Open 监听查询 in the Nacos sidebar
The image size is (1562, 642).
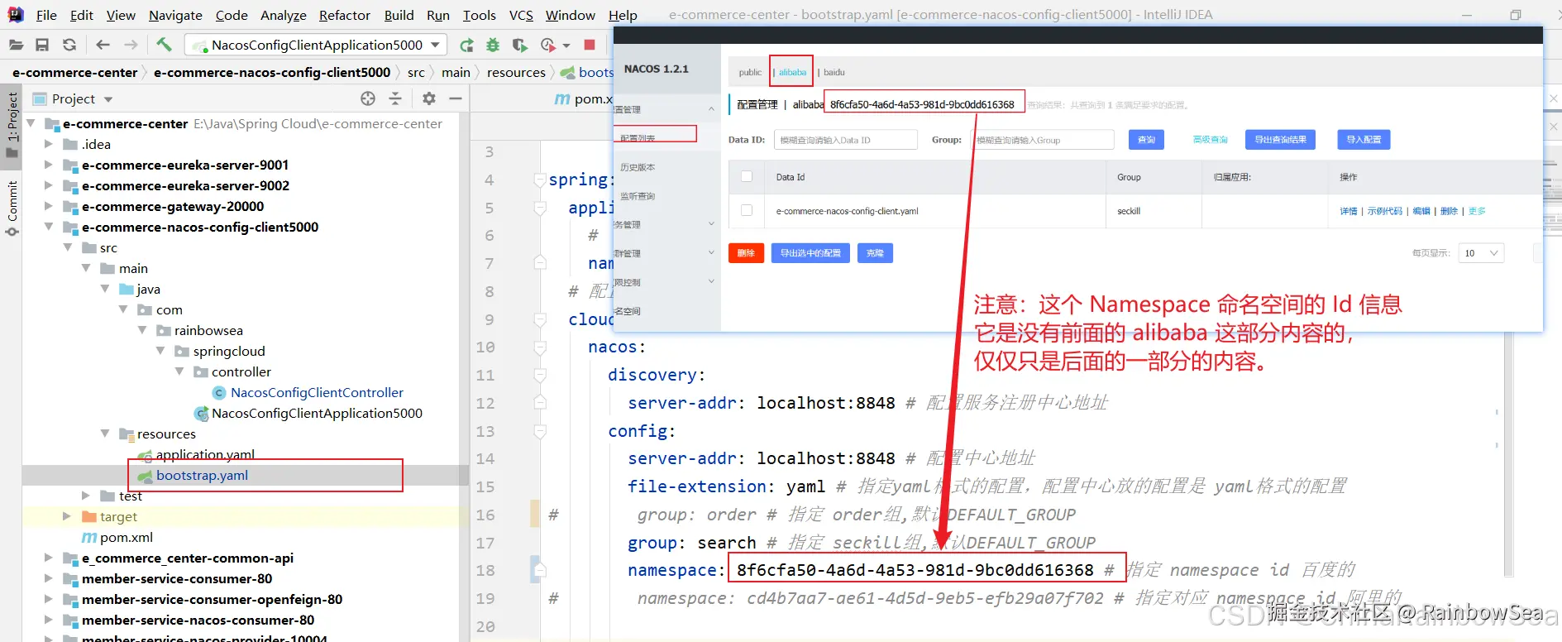click(x=638, y=196)
